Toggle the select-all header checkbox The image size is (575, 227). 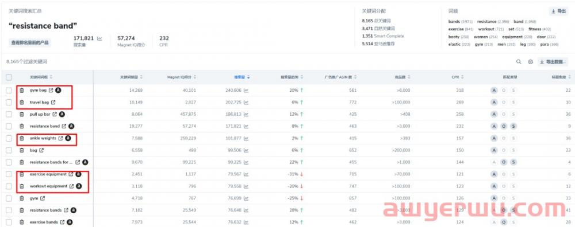click(x=9, y=77)
